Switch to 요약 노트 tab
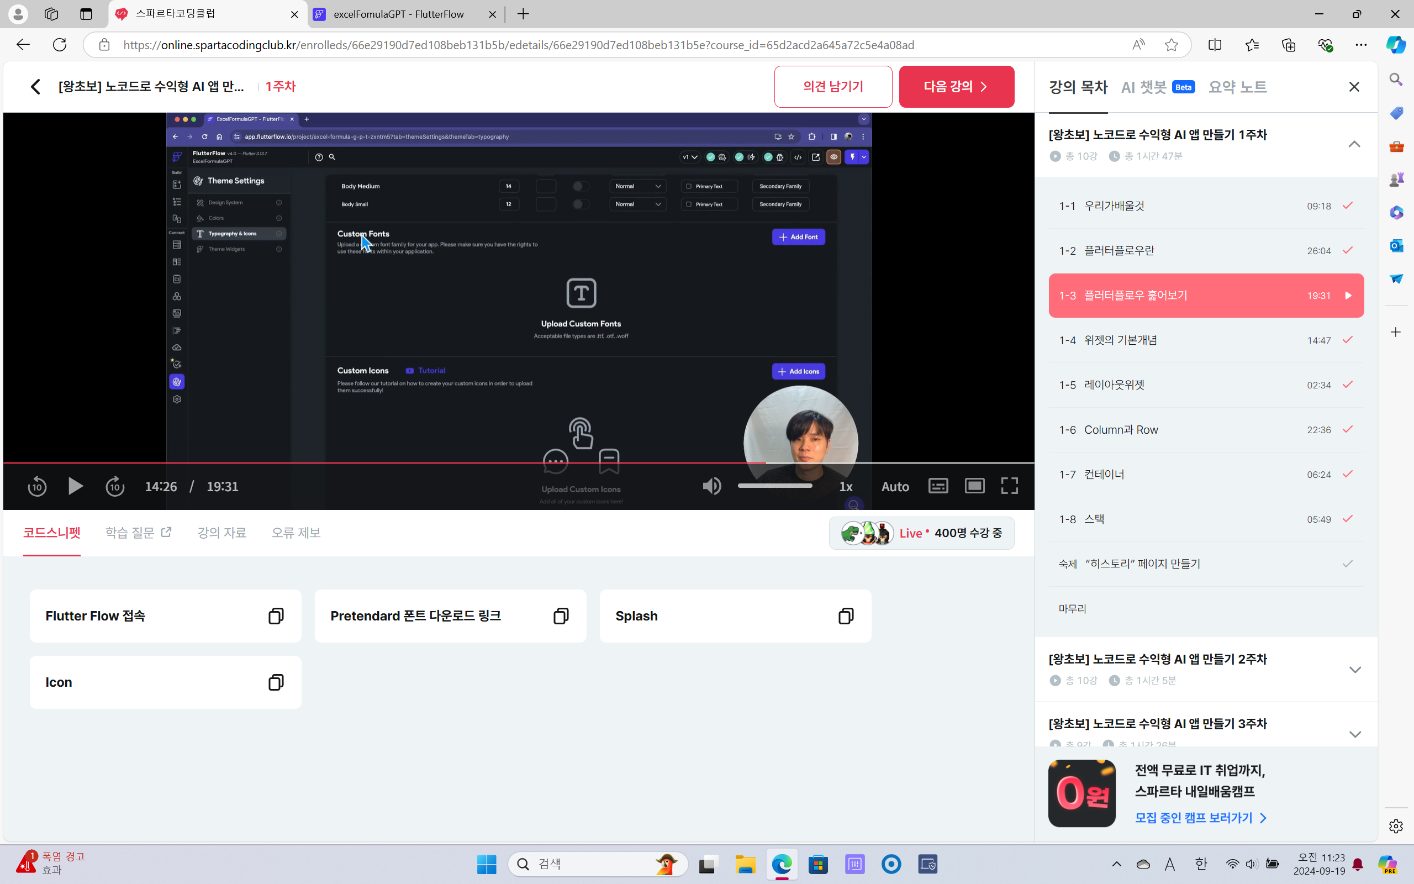 1237,87
